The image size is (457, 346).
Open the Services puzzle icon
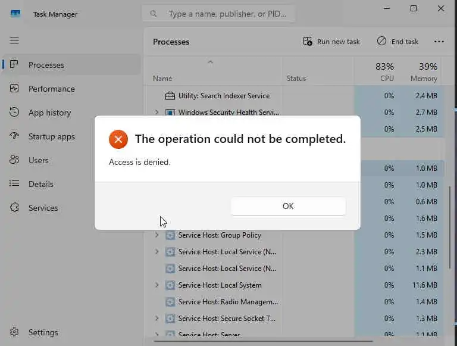click(15, 208)
